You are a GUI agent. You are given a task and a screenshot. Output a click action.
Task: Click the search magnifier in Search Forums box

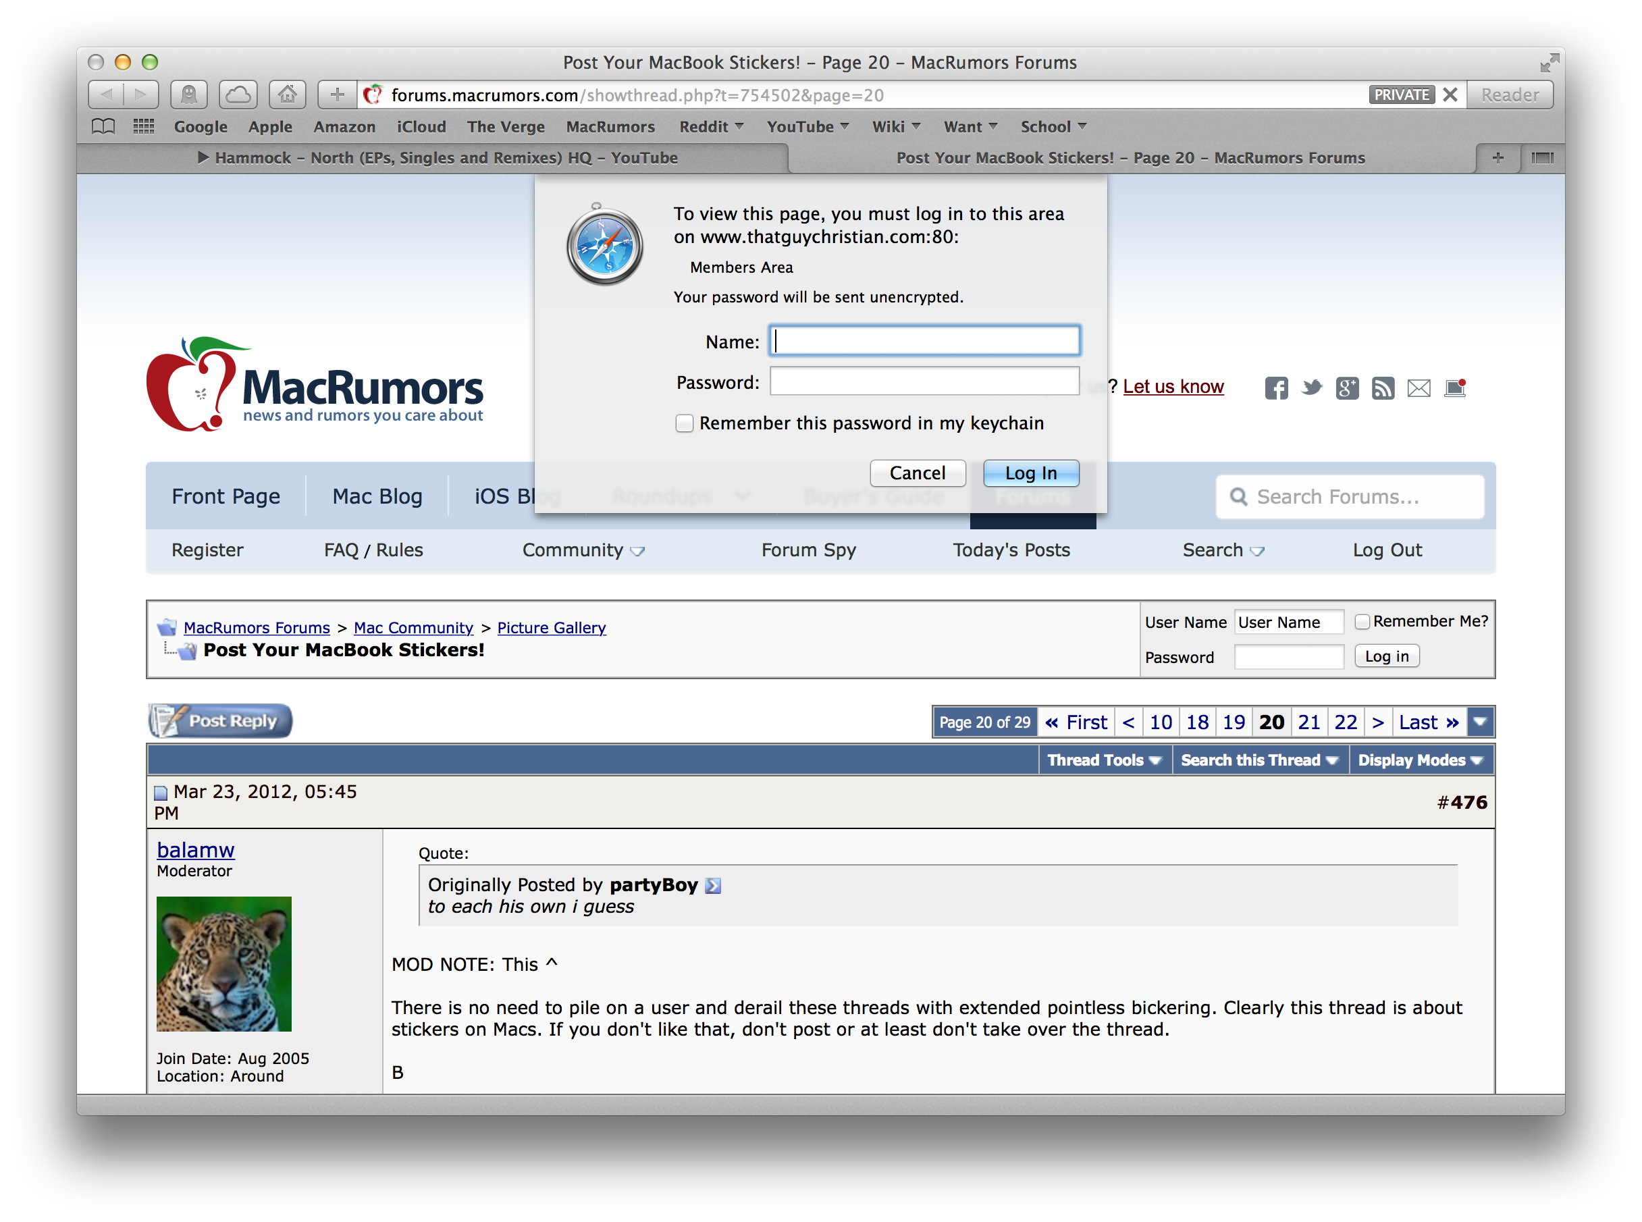coord(1238,496)
